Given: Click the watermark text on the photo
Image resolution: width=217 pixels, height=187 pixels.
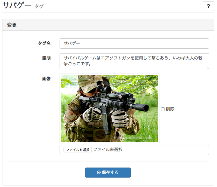Looking at the screenshot, I should 133,138.
